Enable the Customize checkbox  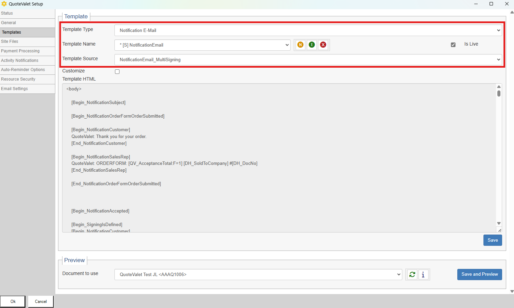click(x=117, y=71)
